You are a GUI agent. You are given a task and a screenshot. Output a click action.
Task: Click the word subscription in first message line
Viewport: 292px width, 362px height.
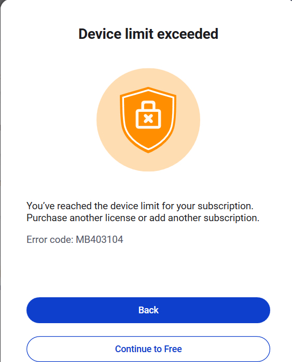coord(226,206)
